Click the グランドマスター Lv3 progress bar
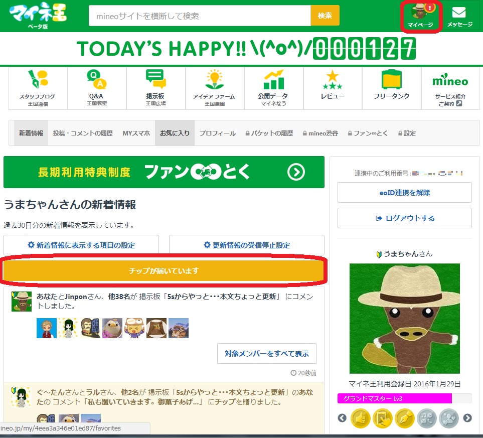This screenshot has width=483, height=438. point(404,398)
